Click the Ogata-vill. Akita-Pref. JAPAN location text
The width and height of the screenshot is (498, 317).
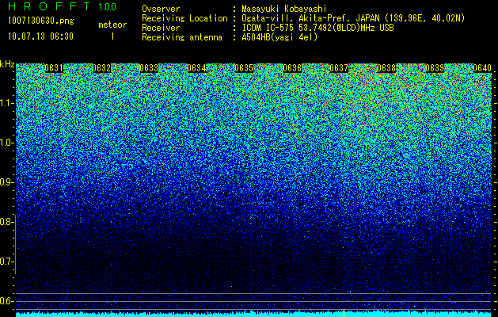(353, 18)
